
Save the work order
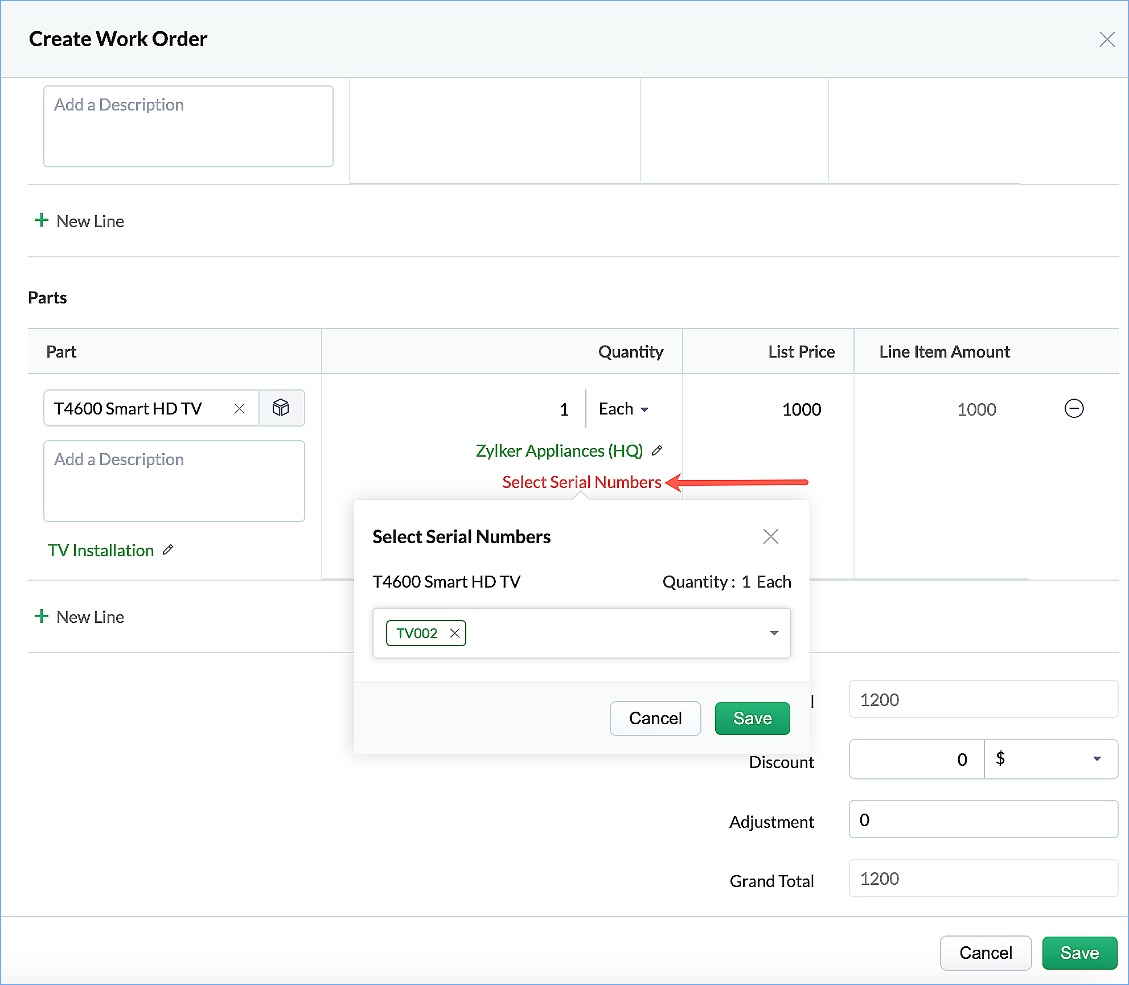coord(1079,953)
